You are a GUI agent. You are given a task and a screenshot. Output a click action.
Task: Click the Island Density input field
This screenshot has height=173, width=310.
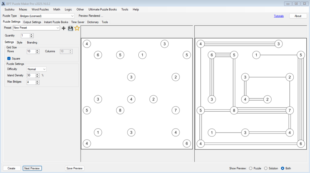point(31,75)
